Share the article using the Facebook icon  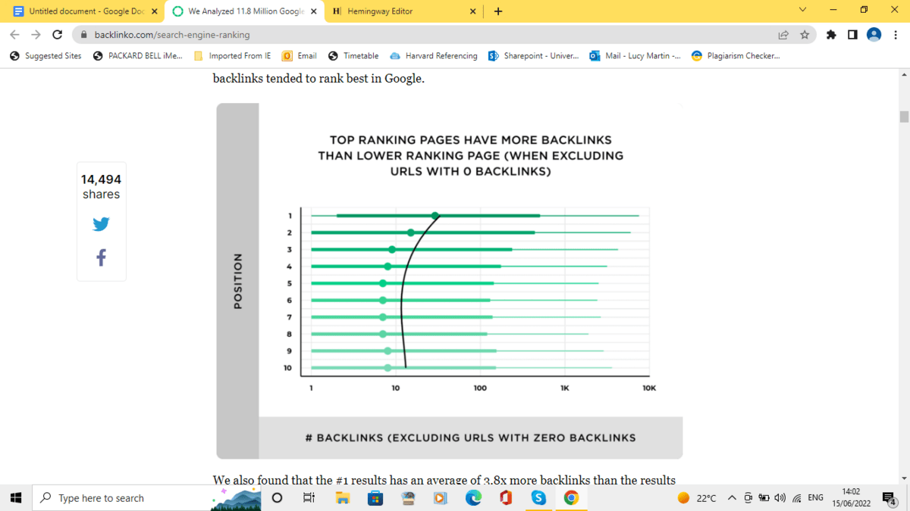tap(100, 257)
